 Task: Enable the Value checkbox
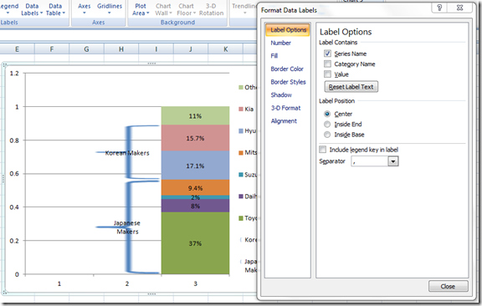[327, 74]
